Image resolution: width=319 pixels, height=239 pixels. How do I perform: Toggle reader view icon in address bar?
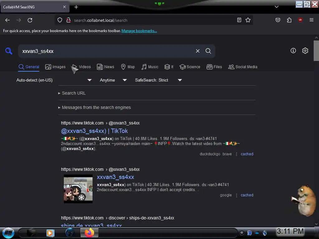click(x=239, y=20)
